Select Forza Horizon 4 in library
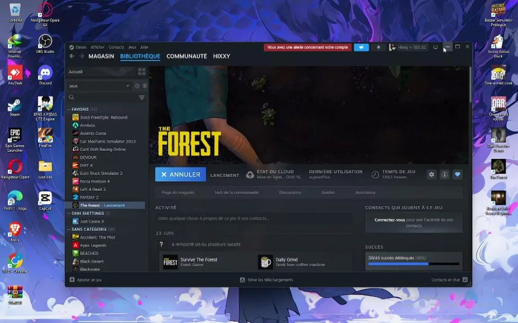 (x=95, y=181)
